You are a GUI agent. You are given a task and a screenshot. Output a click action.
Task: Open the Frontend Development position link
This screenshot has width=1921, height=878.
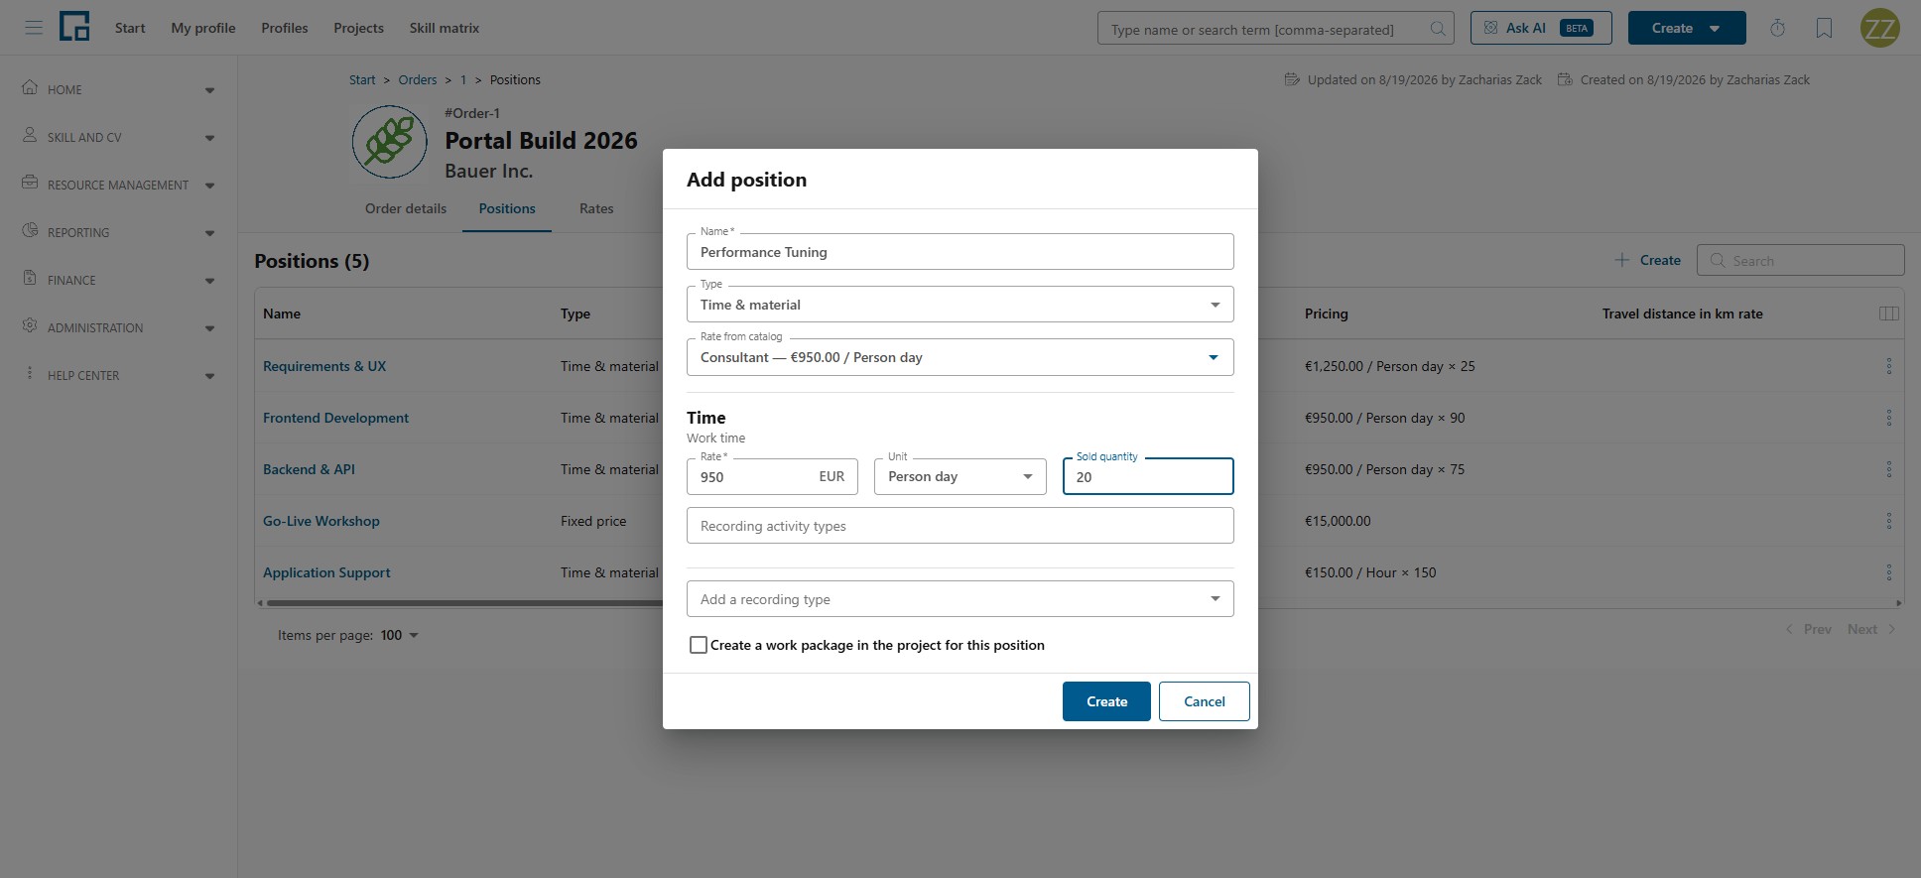(335, 418)
